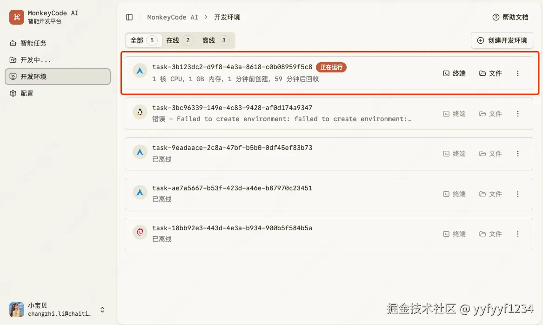
Task: Switch to the 全部 tab
Action: (143, 40)
